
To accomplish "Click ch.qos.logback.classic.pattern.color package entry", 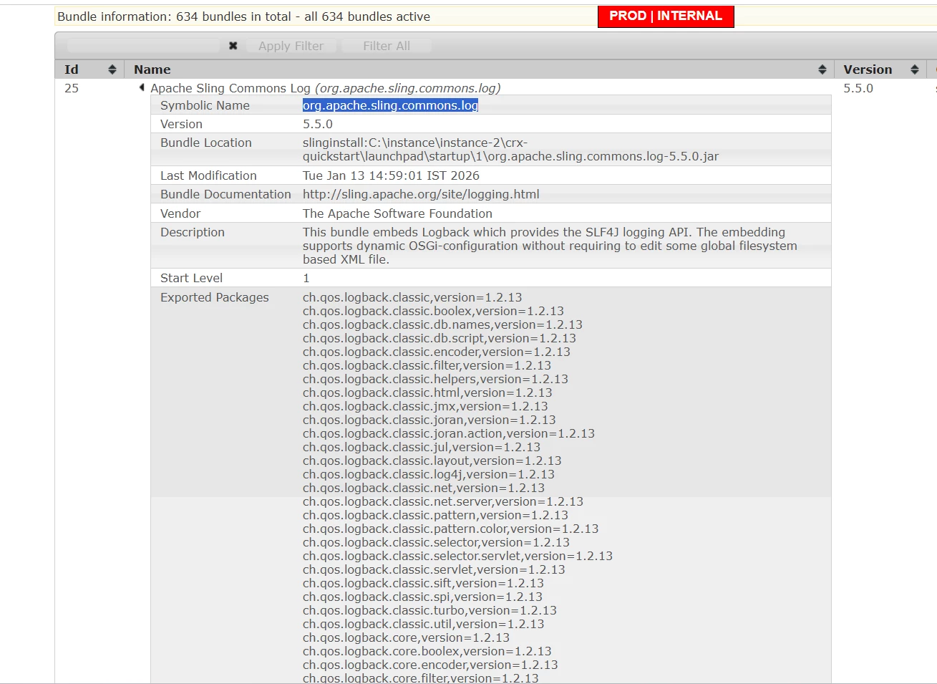I will 450,529.
